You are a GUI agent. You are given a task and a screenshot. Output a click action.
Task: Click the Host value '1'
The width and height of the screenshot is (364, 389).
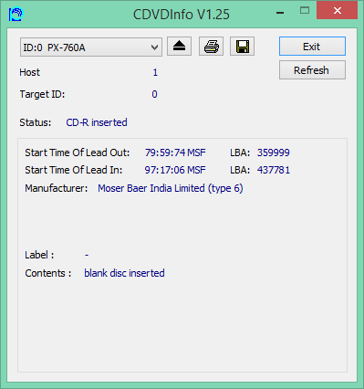click(155, 72)
